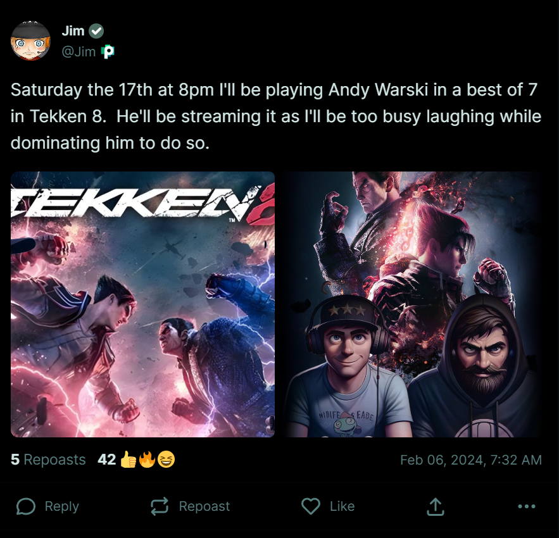
Task: Click the laughing face reaction emoji
Action: click(166, 460)
